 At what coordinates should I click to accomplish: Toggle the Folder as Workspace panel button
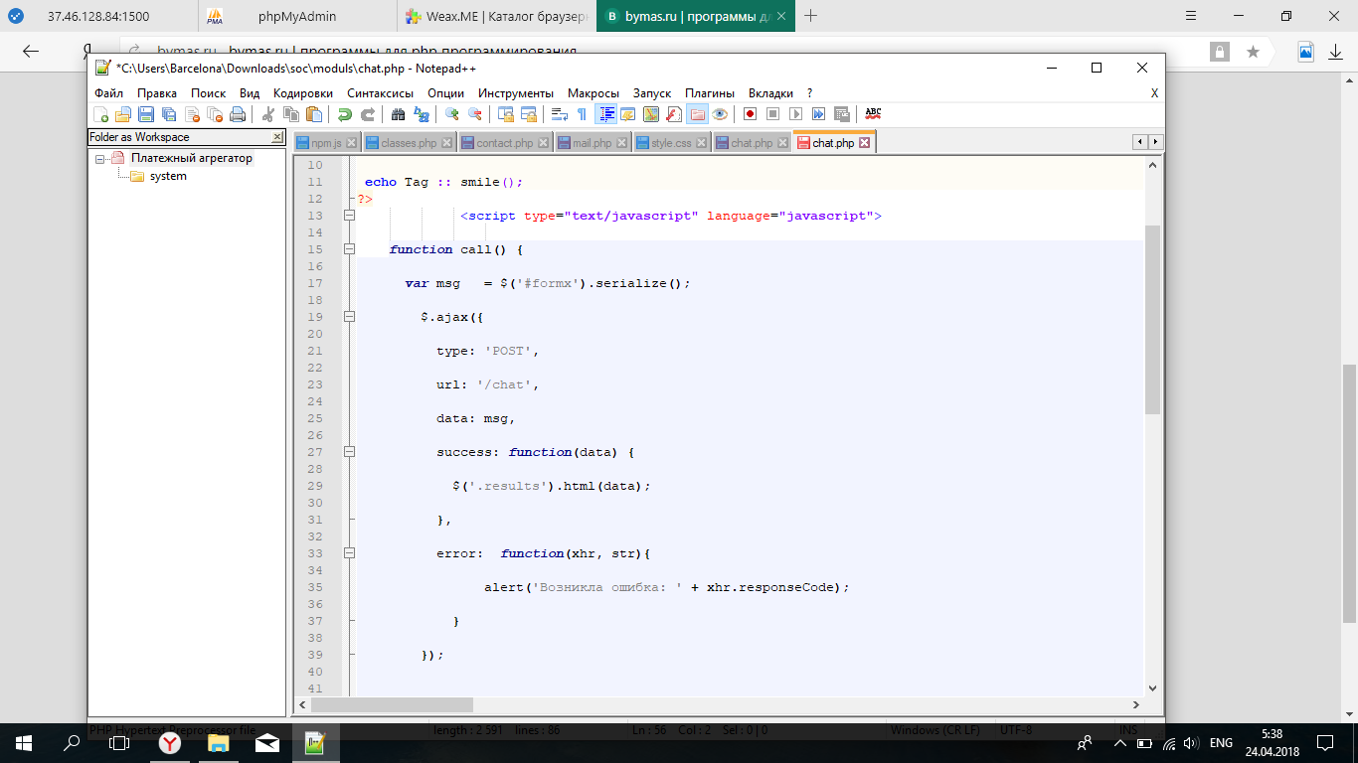pos(697,114)
